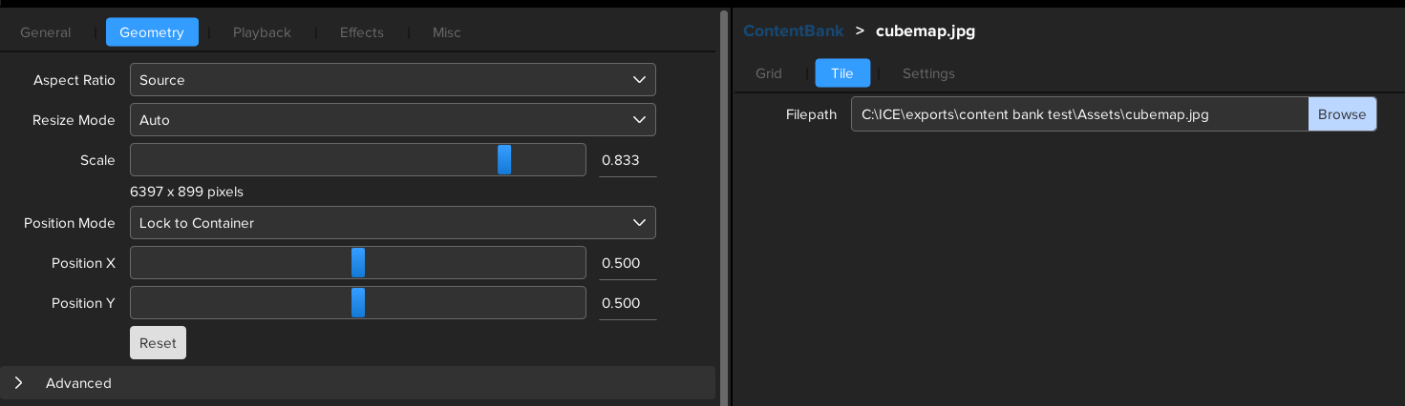Screen dimensions: 1405x406
Task: Click the Position Y slider handle
Action: click(x=358, y=303)
